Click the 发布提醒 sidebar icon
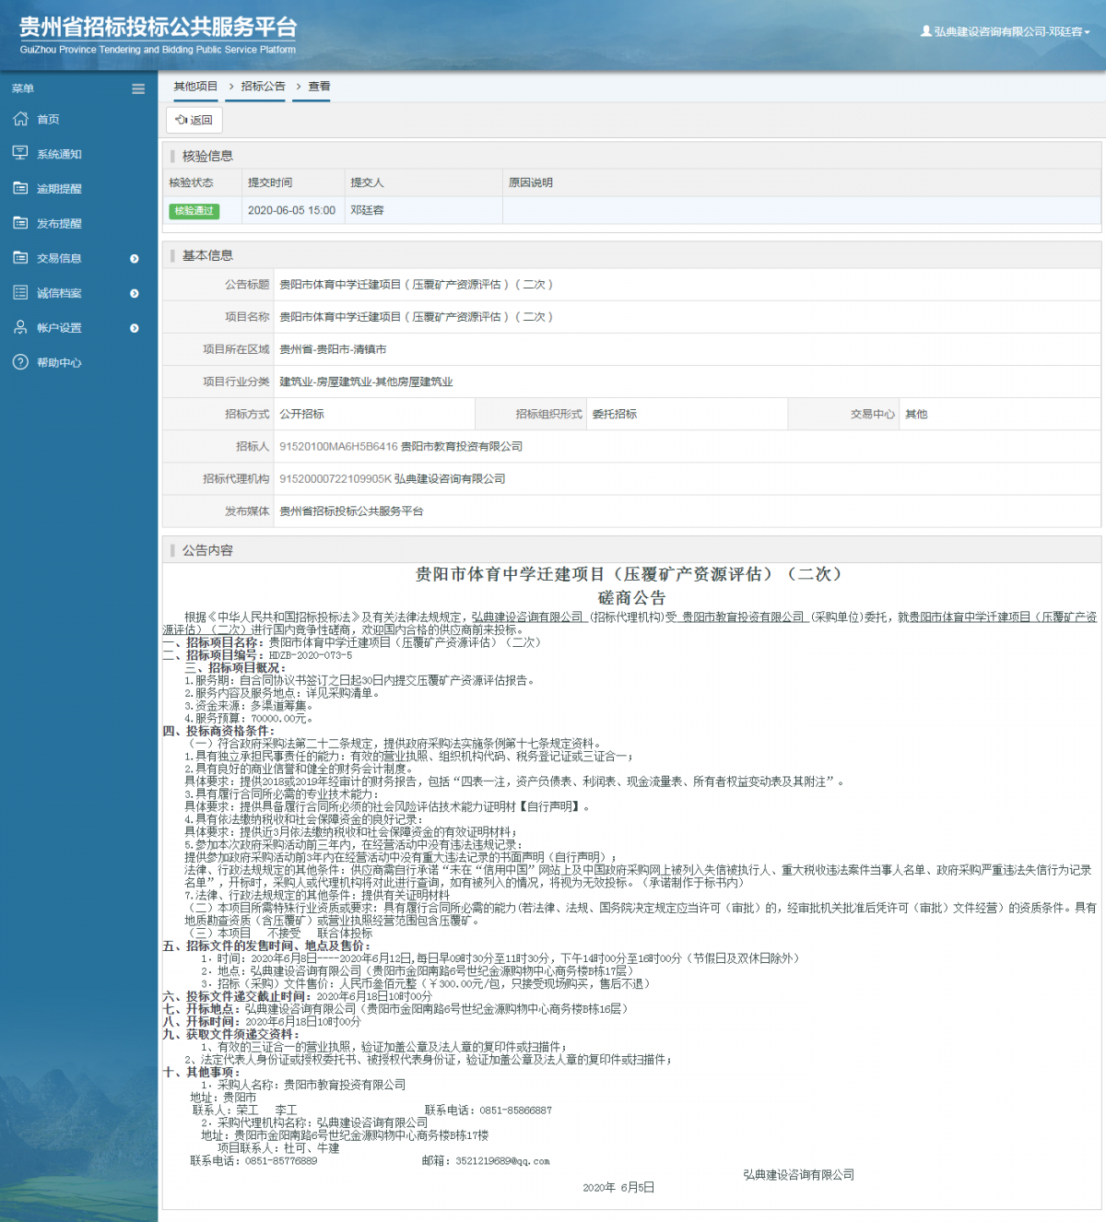Viewport: 1106px width, 1222px height. pos(20,223)
